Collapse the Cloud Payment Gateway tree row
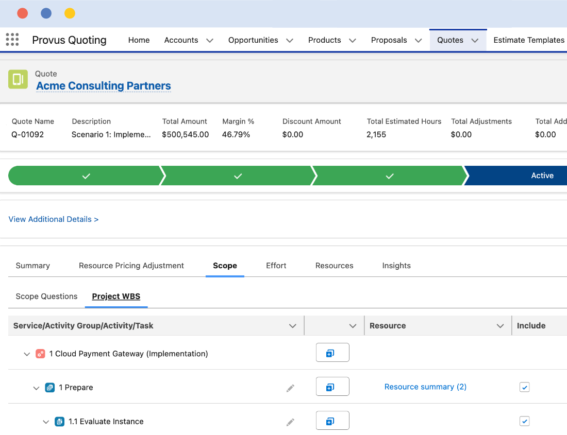 point(26,354)
